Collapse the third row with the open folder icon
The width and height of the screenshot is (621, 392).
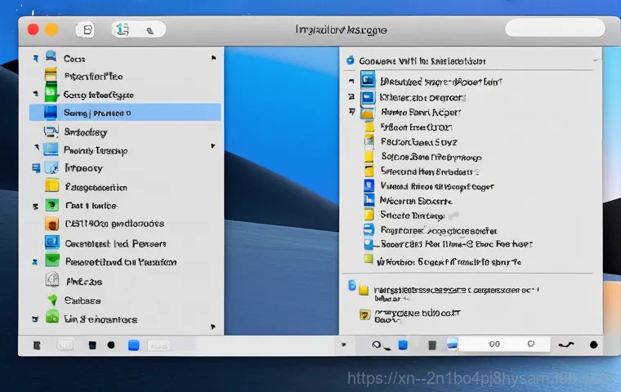pyautogui.click(x=351, y=112)
